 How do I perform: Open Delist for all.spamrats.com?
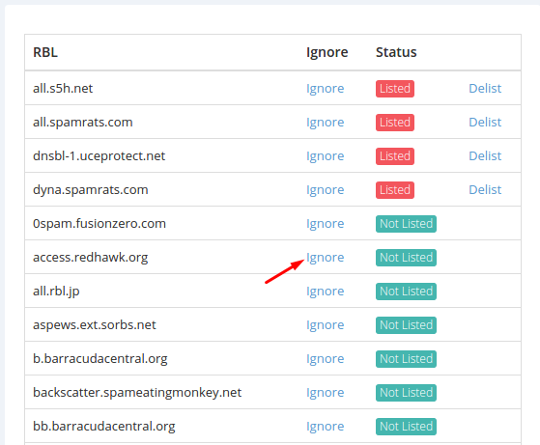pyautogui.click(x=485, y=123)
